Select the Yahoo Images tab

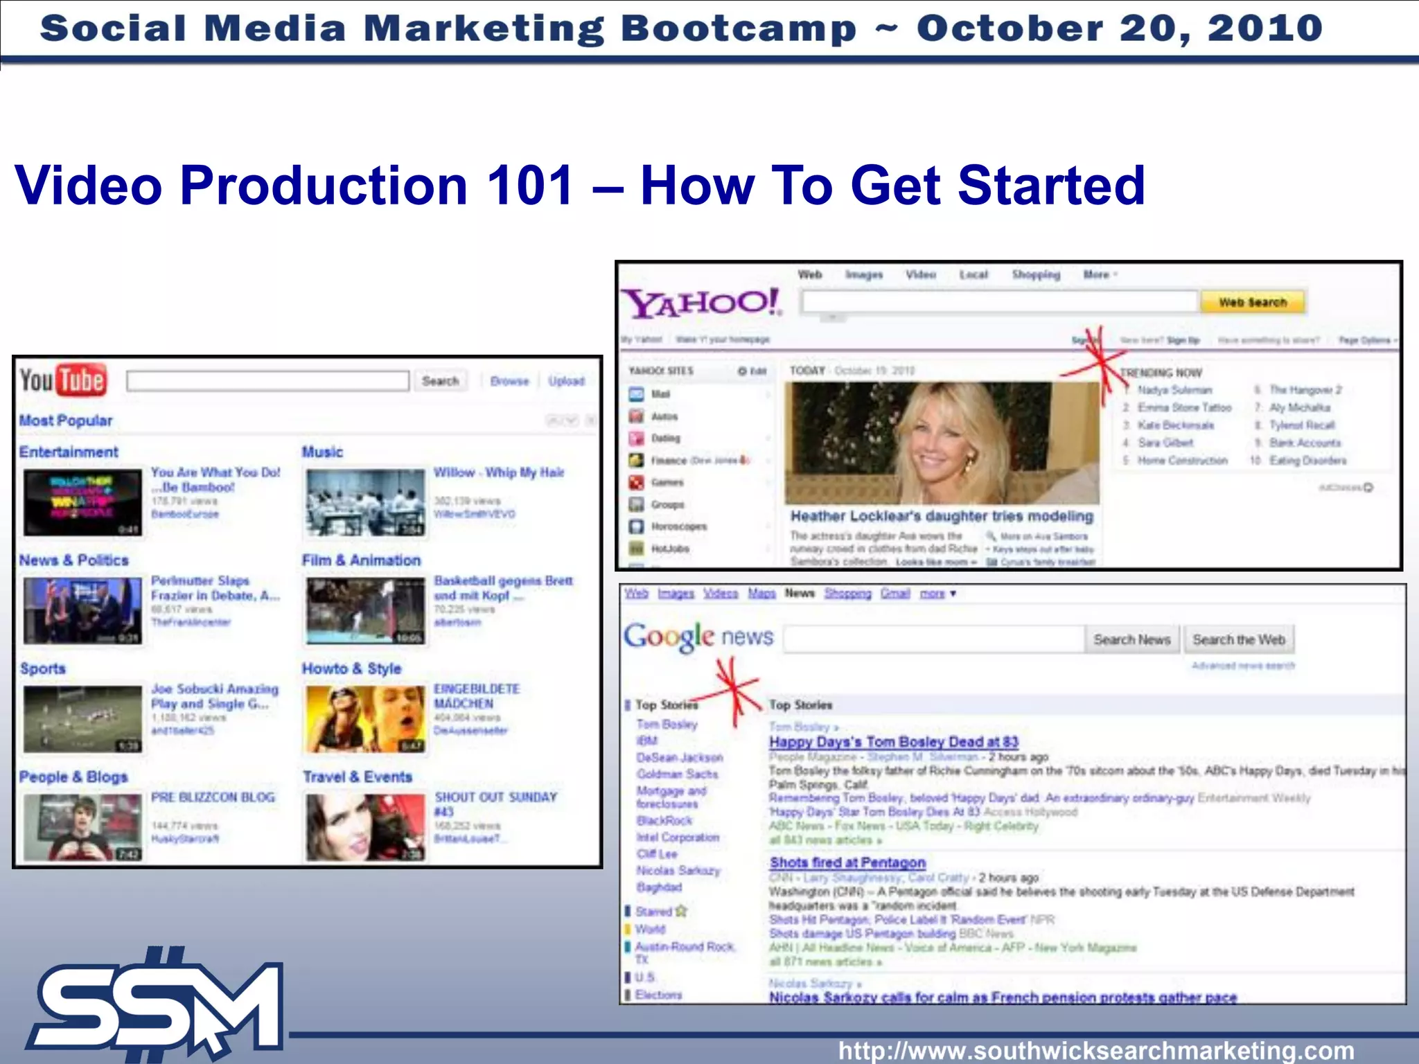click(x=864, y=274)
